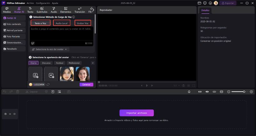The image size is (256, 136).
Task: Open the 'Seleccione la voz del avatar' dropdown
Action: pos(50,49)
